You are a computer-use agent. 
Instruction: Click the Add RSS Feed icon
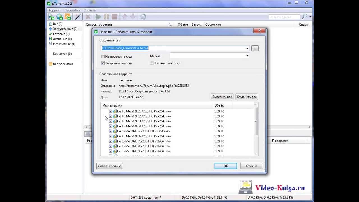tap(68, 17)
